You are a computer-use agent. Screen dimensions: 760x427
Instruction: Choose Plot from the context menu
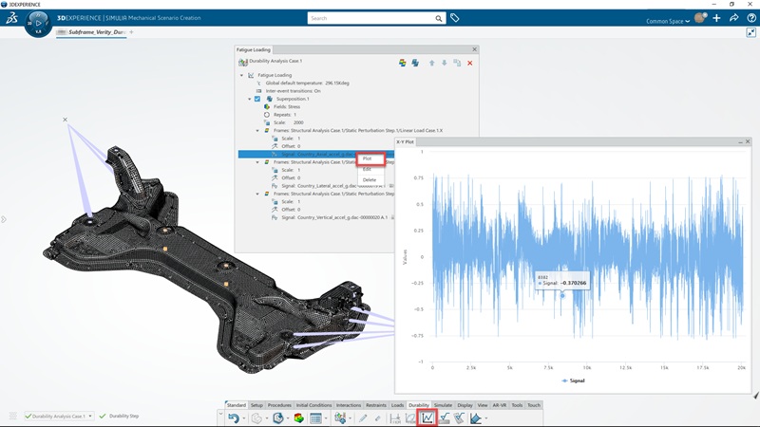pyautogui.click(x=368, y=158)
